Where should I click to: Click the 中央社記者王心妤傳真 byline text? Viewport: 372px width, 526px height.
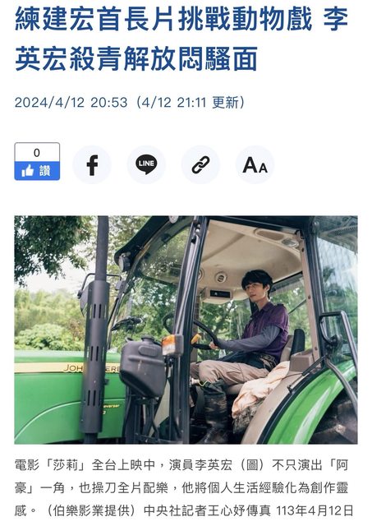pyautogui.click(x=207, y=510)
